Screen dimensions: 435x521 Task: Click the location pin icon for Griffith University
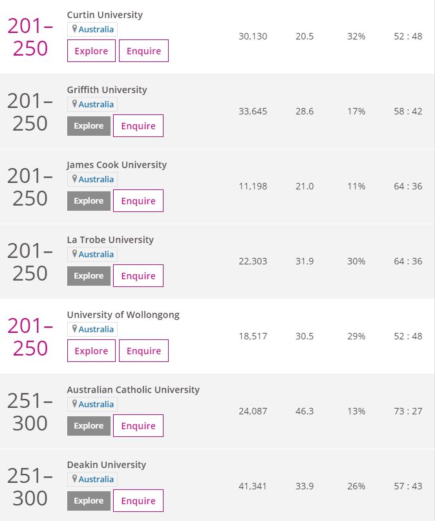[x=74, y=104]
